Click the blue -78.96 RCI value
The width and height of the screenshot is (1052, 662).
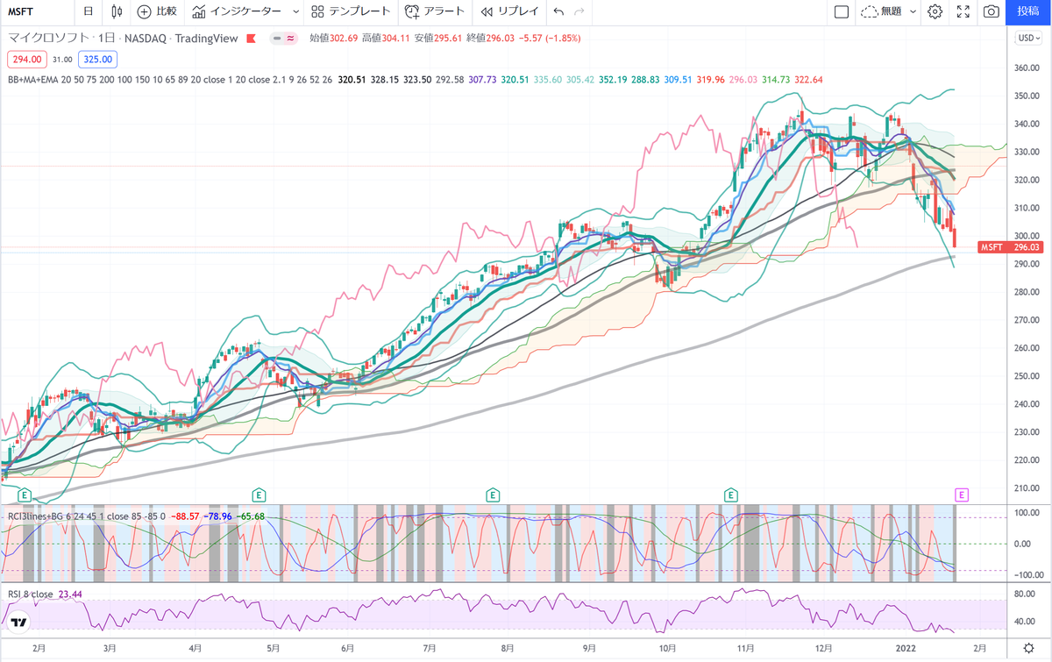(218, 515)
